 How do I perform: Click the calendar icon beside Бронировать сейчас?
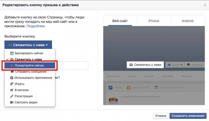pos(12,53)
